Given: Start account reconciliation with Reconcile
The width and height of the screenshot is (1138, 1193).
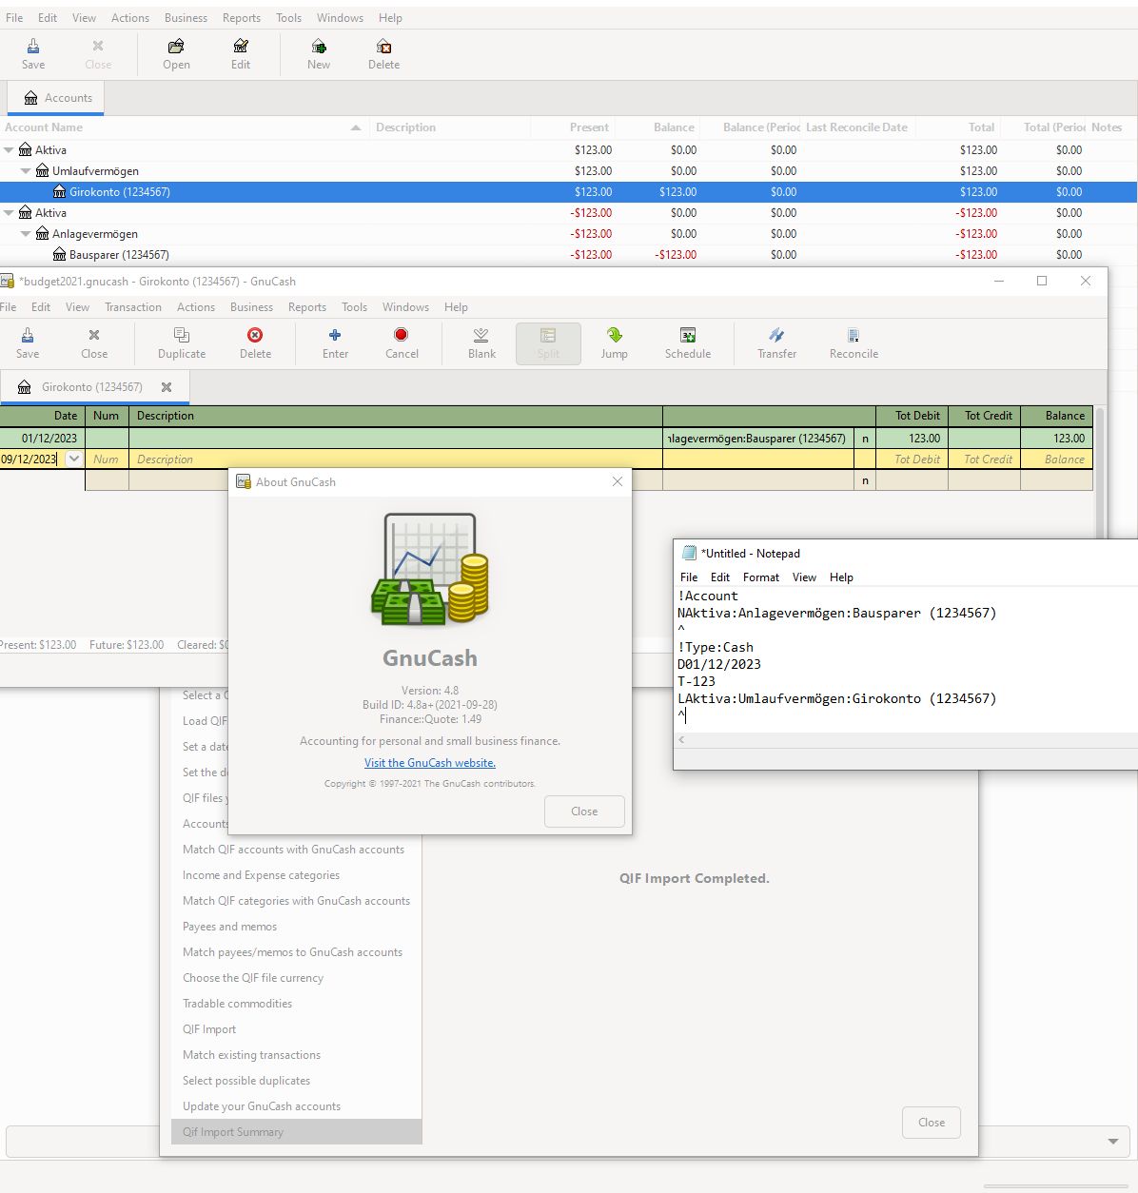Looking at the screenshot, I should 853,343.
